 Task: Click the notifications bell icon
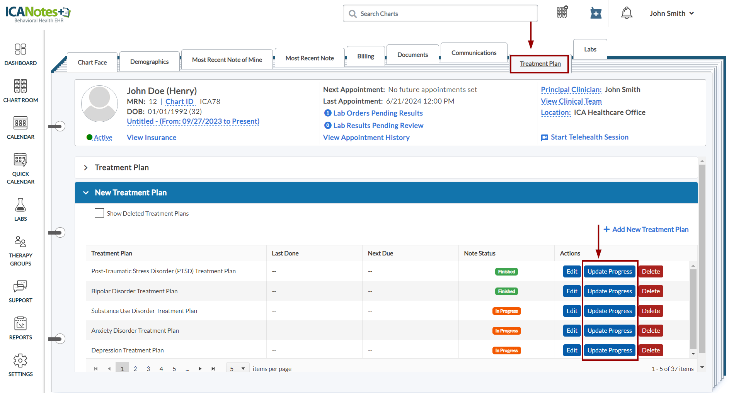click(626, 14)
